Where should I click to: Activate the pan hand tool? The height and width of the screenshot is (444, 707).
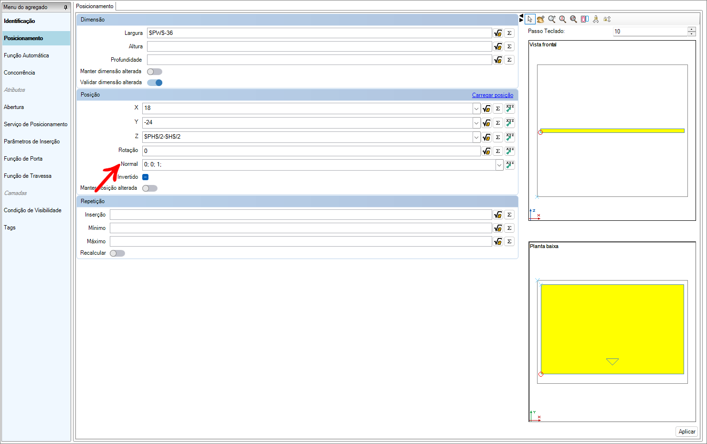point(541,19)
